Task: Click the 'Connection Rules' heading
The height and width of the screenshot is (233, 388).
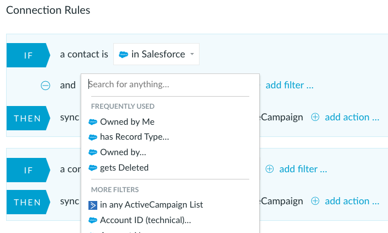Action: (x=48, y=10)
